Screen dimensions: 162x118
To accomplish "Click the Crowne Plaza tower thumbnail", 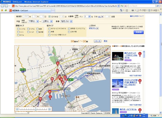I will (x=118, y=83).
